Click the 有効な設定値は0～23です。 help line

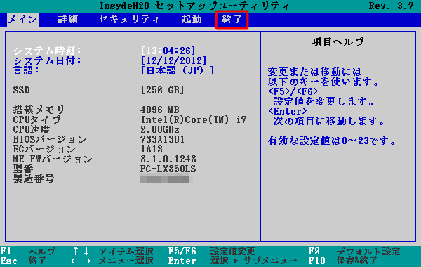click(x=332, y=141)
